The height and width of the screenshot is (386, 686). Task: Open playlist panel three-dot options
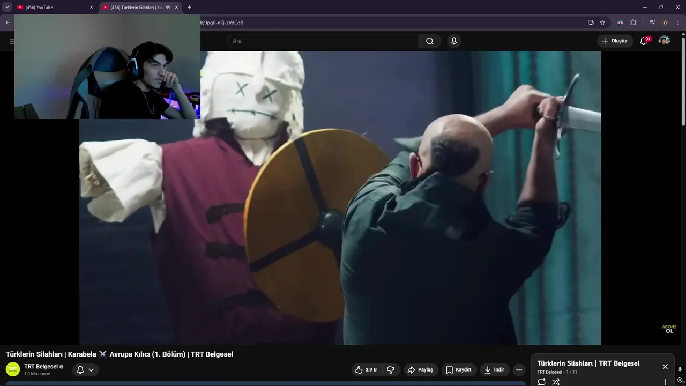point(665,382)
